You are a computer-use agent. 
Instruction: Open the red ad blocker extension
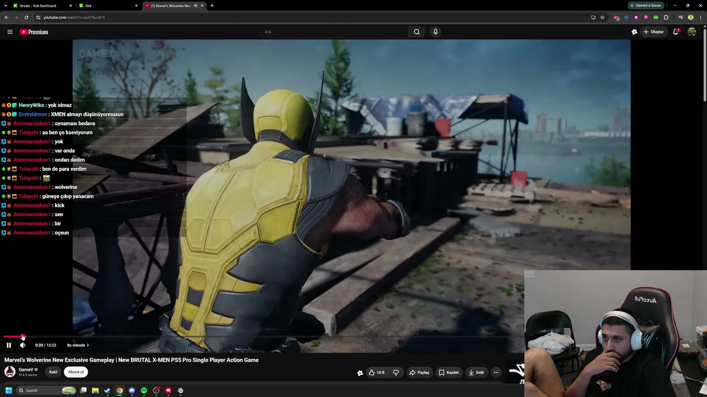(x=616, y=17)
